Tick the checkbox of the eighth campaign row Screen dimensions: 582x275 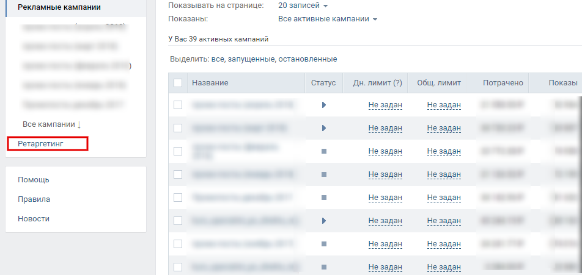tap(178, 267)
